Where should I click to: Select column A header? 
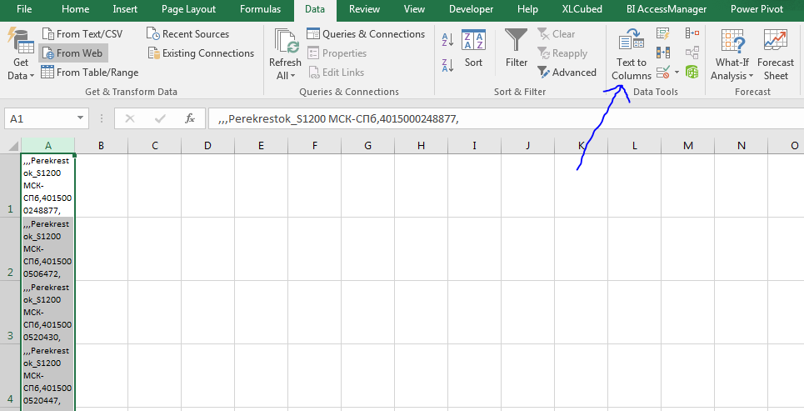[48, 146]
